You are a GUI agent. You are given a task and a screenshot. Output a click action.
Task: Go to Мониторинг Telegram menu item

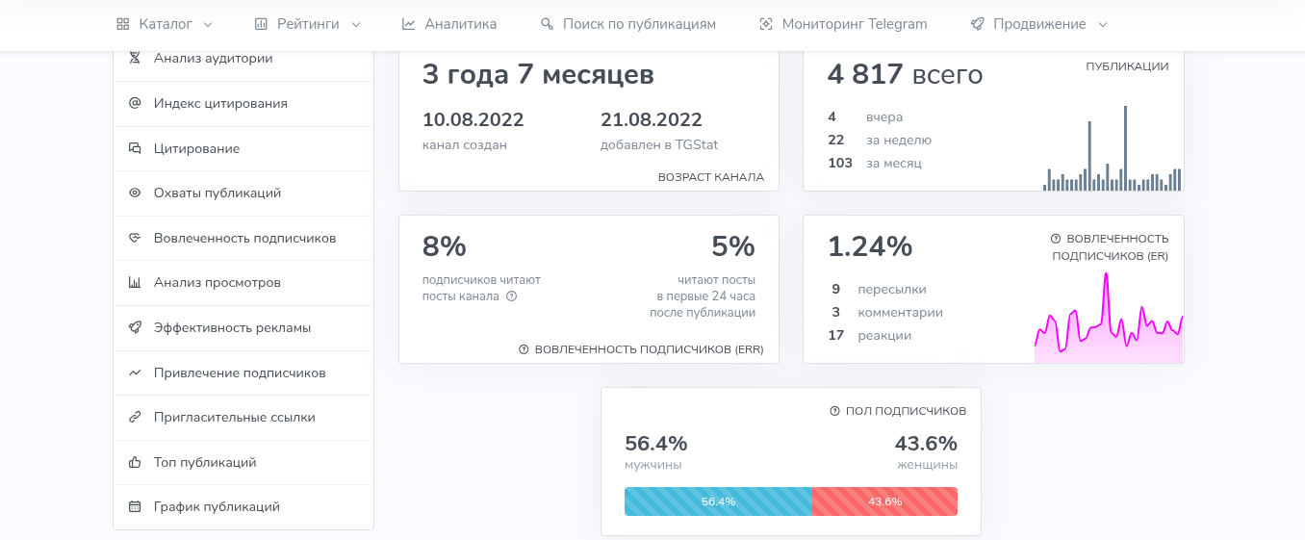(x=842, y=24)
